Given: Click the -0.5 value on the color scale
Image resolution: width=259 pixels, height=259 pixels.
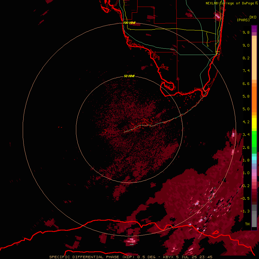Looking at the screenshot, I should point(245,199).
